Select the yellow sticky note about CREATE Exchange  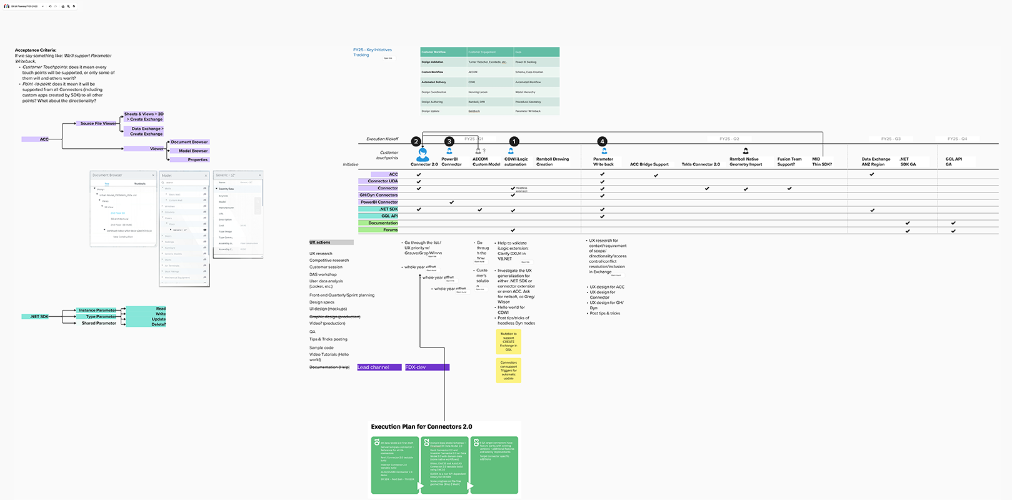click(x=509, y=342)
